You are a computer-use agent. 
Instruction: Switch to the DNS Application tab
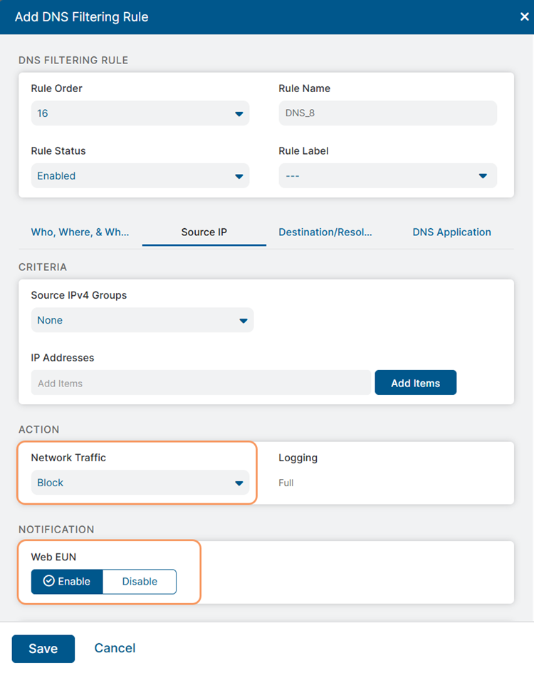(451, 232)
